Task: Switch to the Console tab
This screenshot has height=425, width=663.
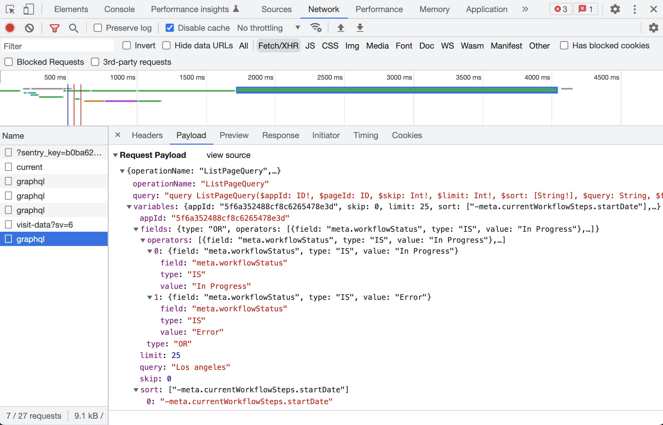Action: point(119,9)
